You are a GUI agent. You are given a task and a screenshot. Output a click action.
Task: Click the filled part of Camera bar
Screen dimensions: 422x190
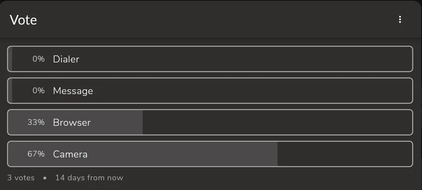click(188, 154)
